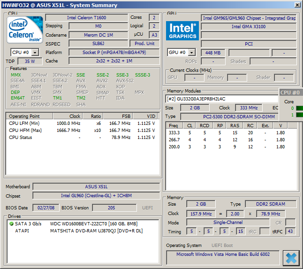This screenshot has height=269, width=303.
Task: Click the green SATA drive status icon
Action: (10, 224)
